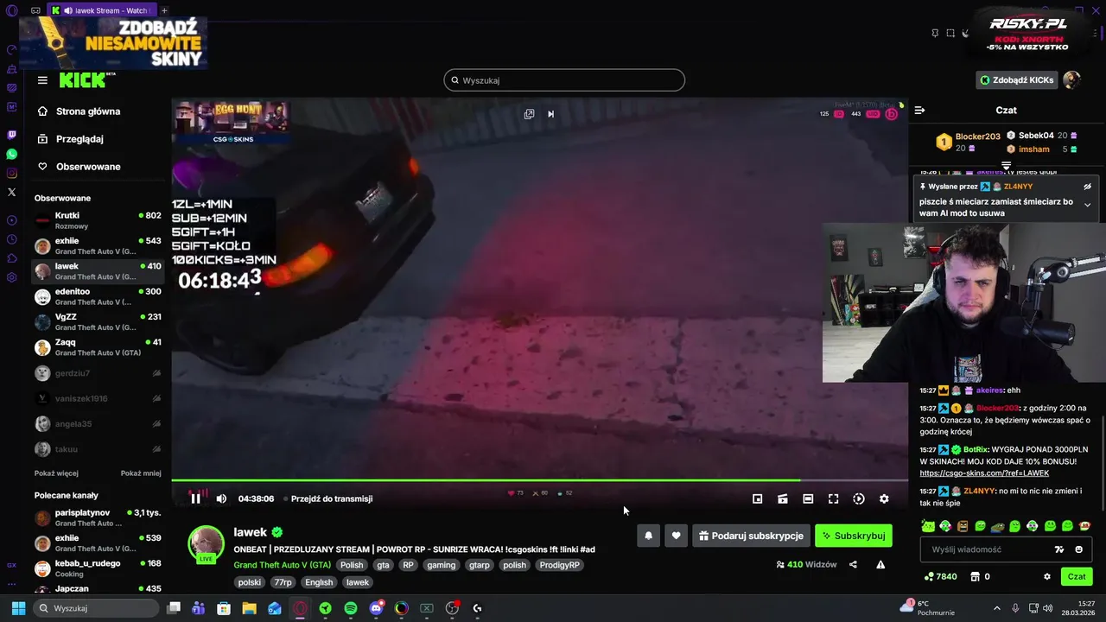Enable picture-in-picture mini player
This screenshot has width=1106, height=622.
757,498
